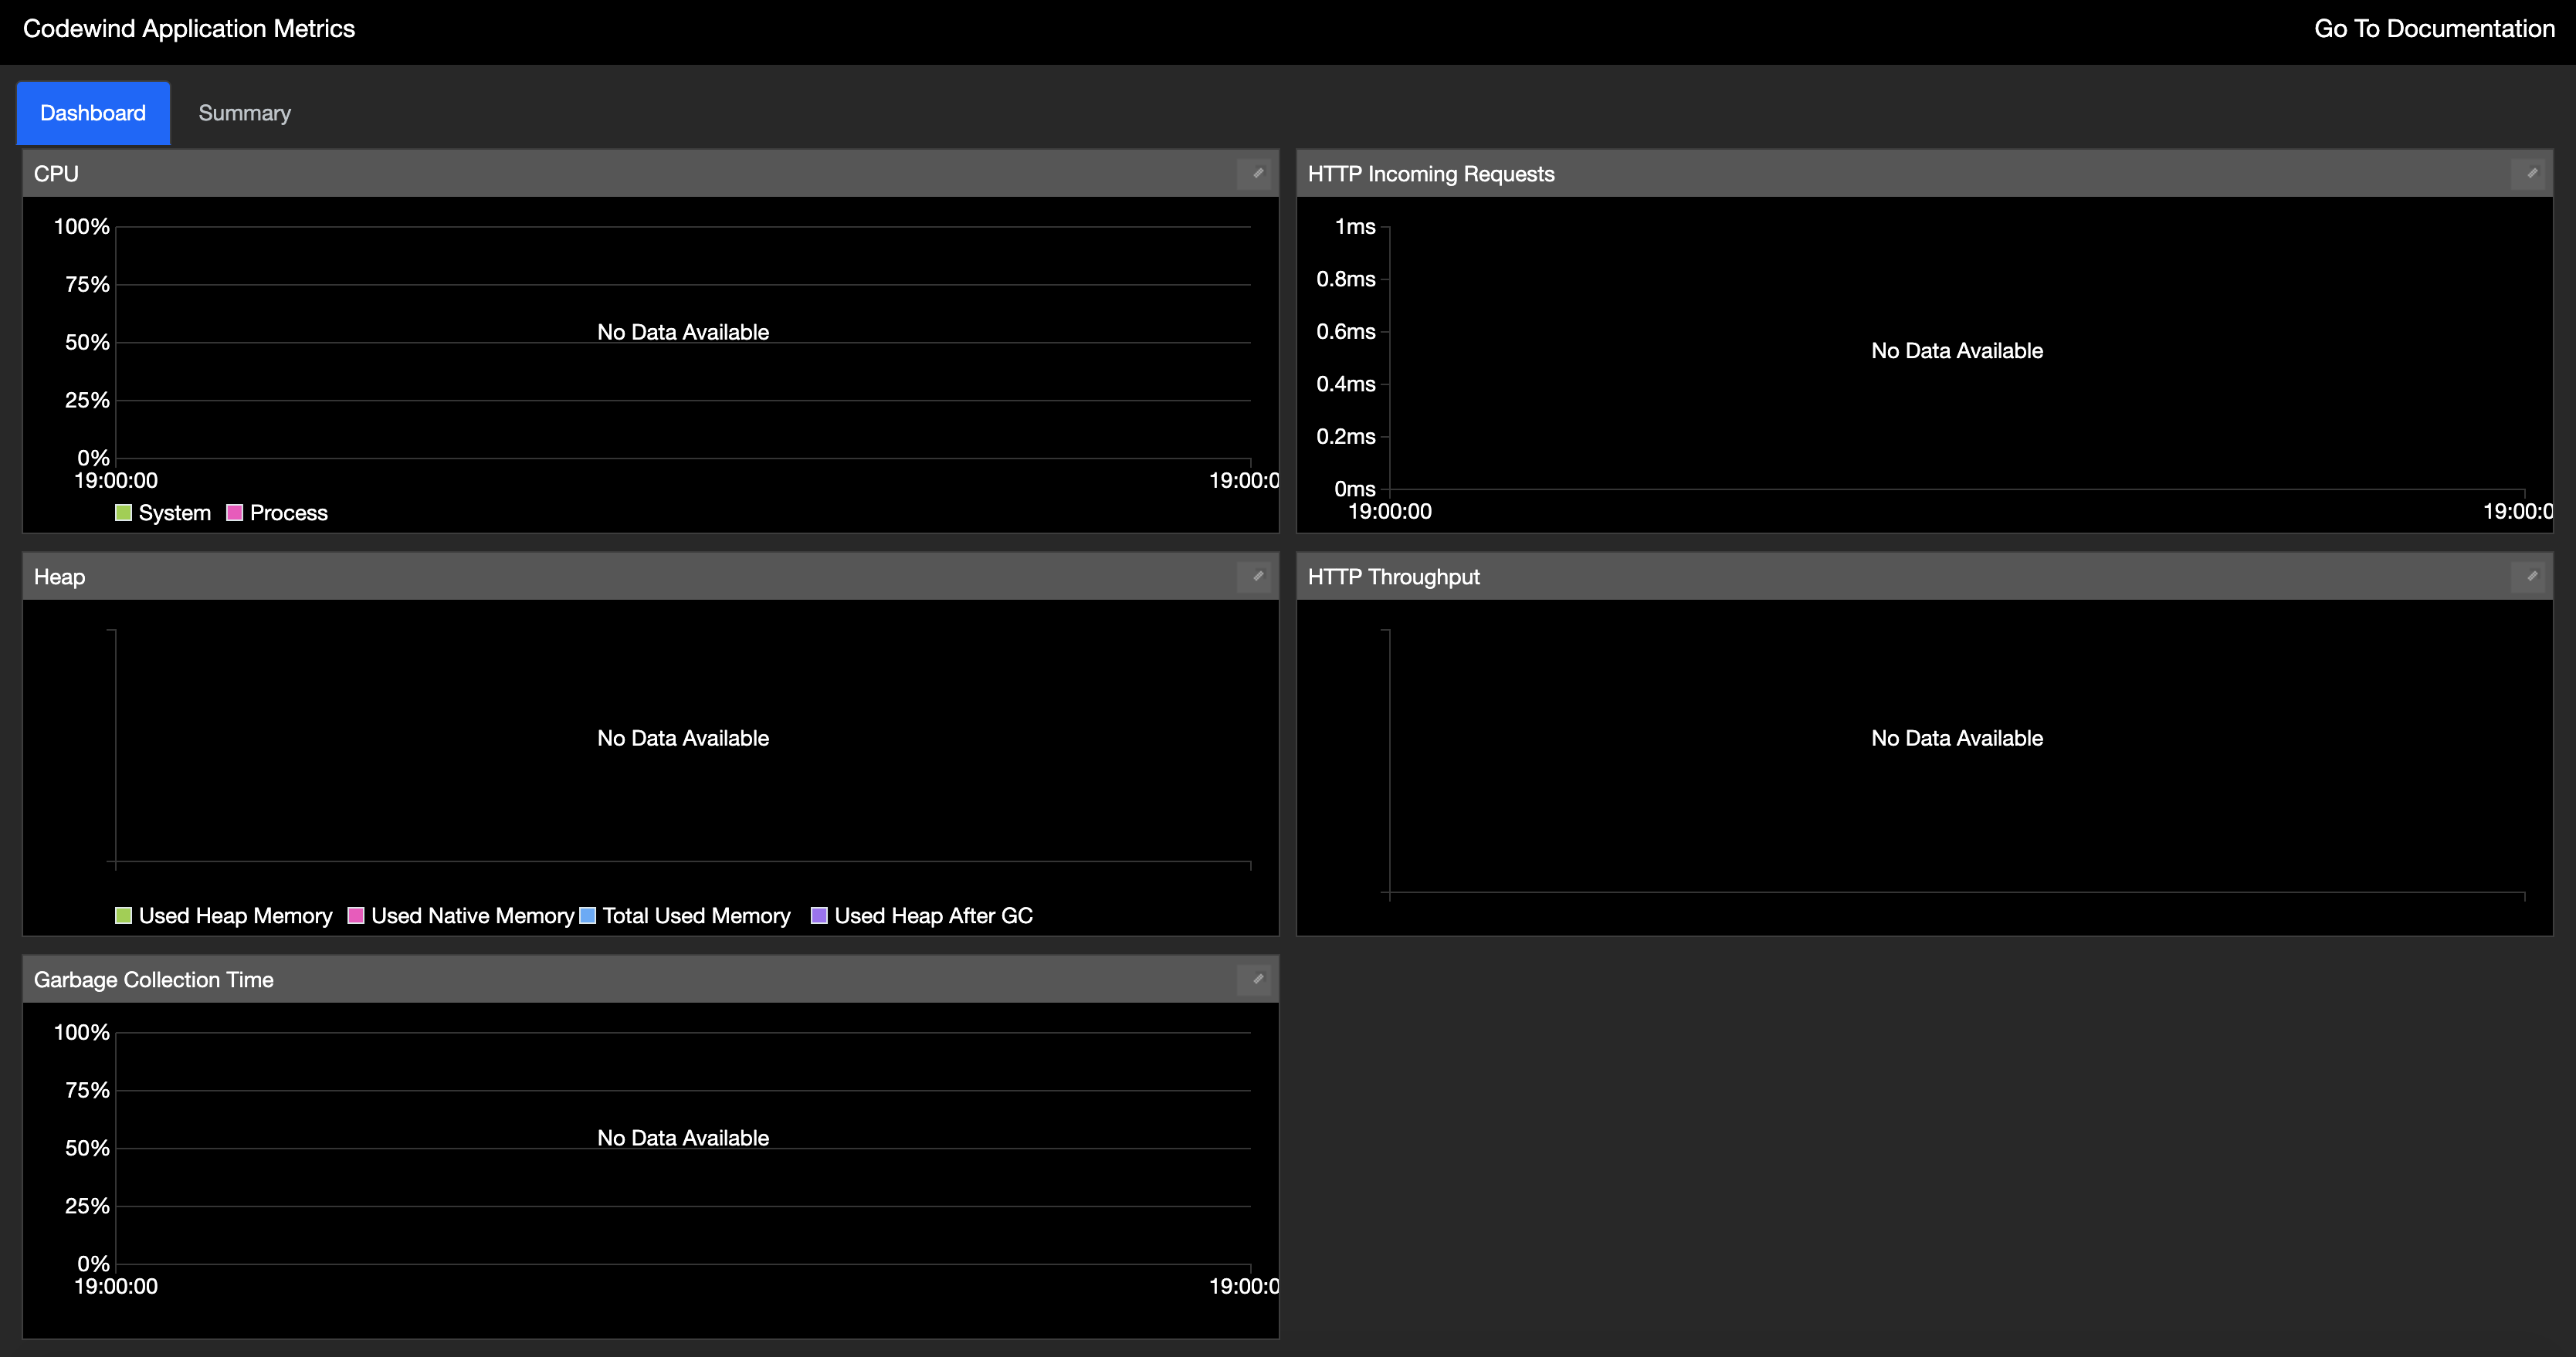Screen dimensions: 2576x1357
Task: Edit the HTTP Throughput chart
Action: coord(2532,576)
